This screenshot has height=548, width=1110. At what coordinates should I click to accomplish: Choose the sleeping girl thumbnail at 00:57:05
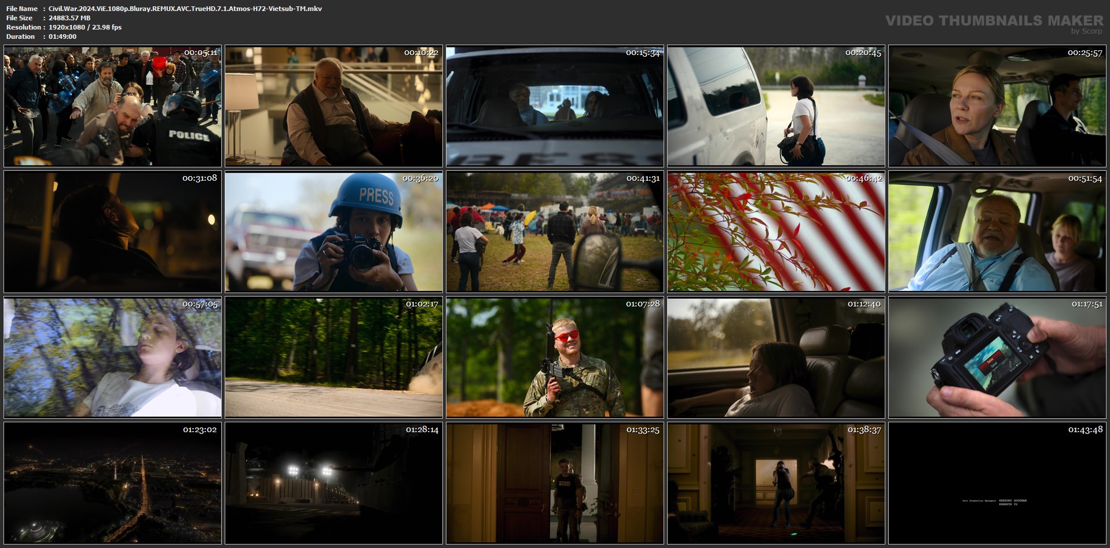click(113, 358)
